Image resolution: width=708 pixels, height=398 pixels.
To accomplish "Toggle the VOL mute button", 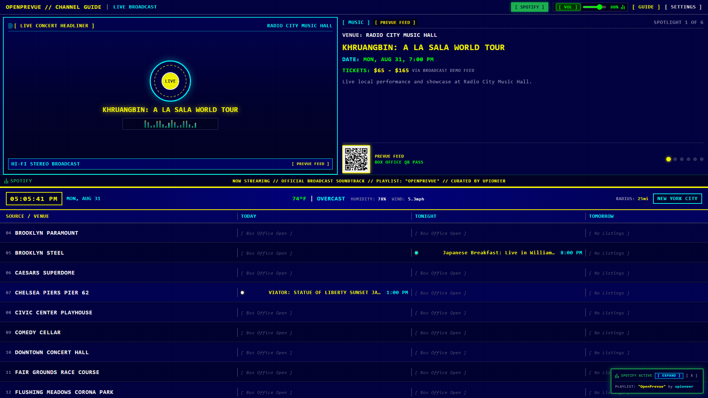I will tap(568, 7).
